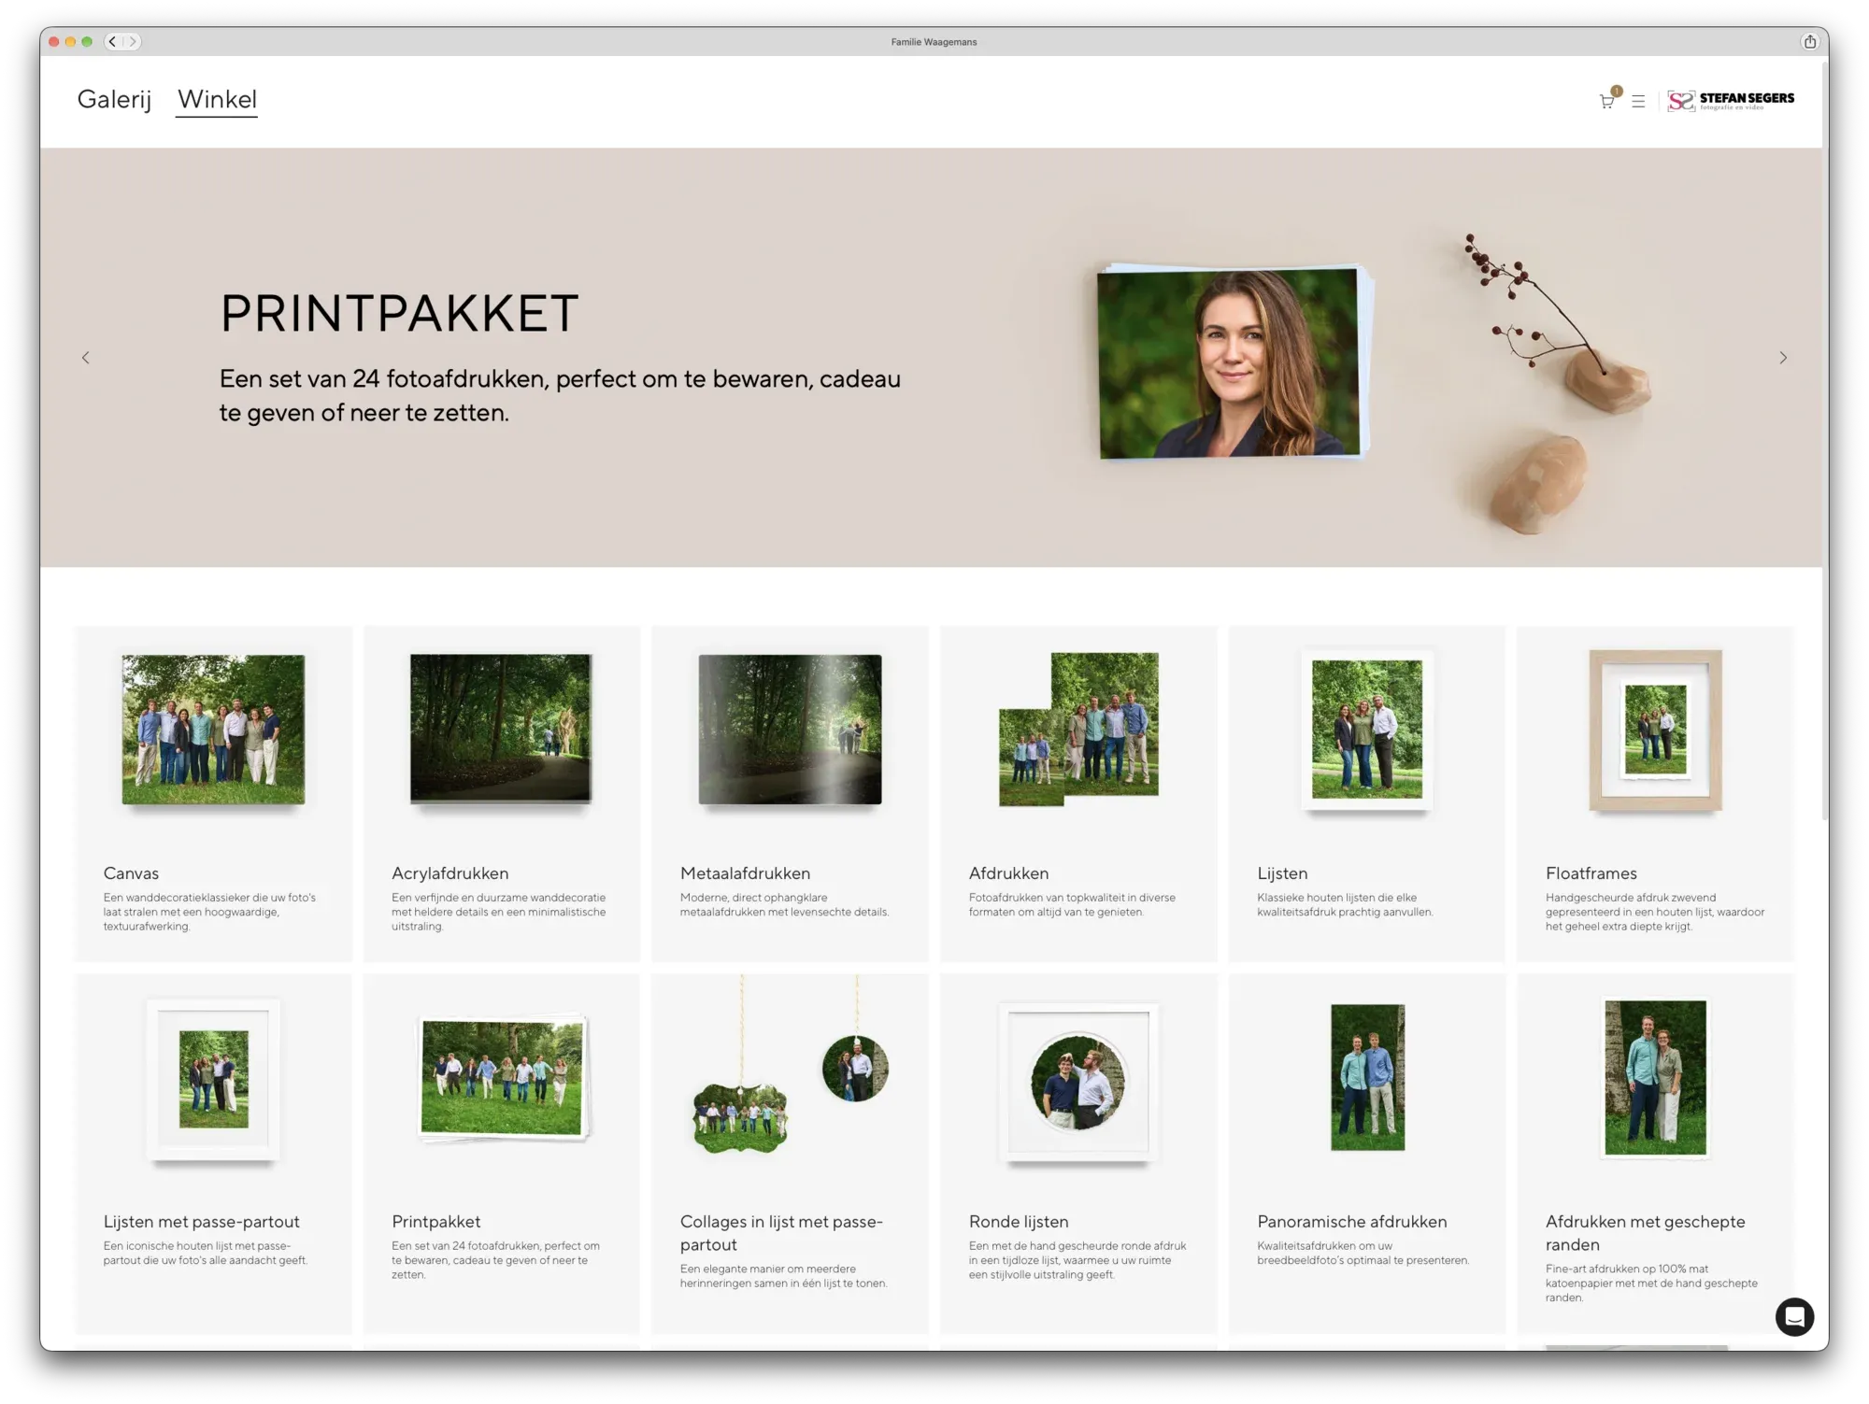1869x1404 pixels.
Task: Click the Floatframes product thumbnail
Action: click(x=1655, y=730)
